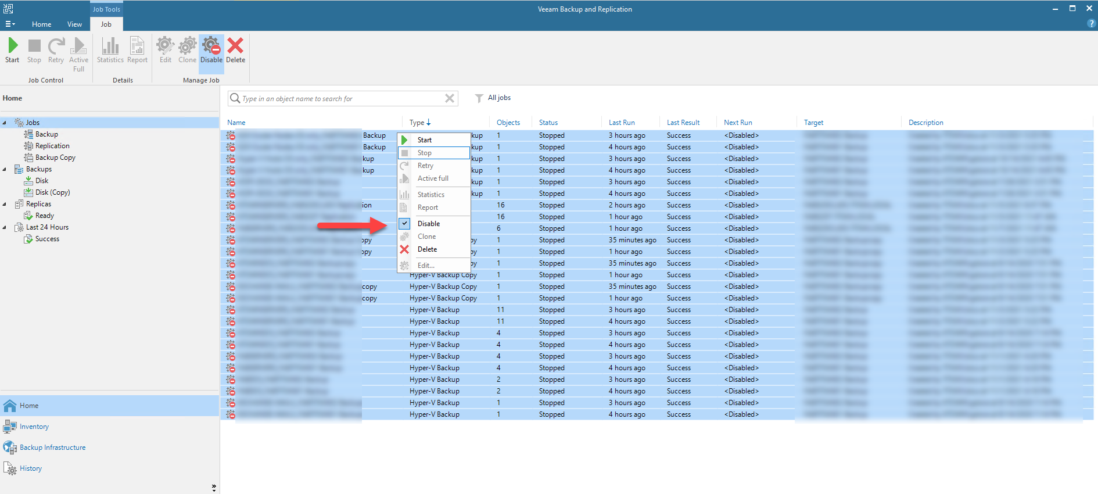Collapse the Last 24 Hours node

(5, 227)
